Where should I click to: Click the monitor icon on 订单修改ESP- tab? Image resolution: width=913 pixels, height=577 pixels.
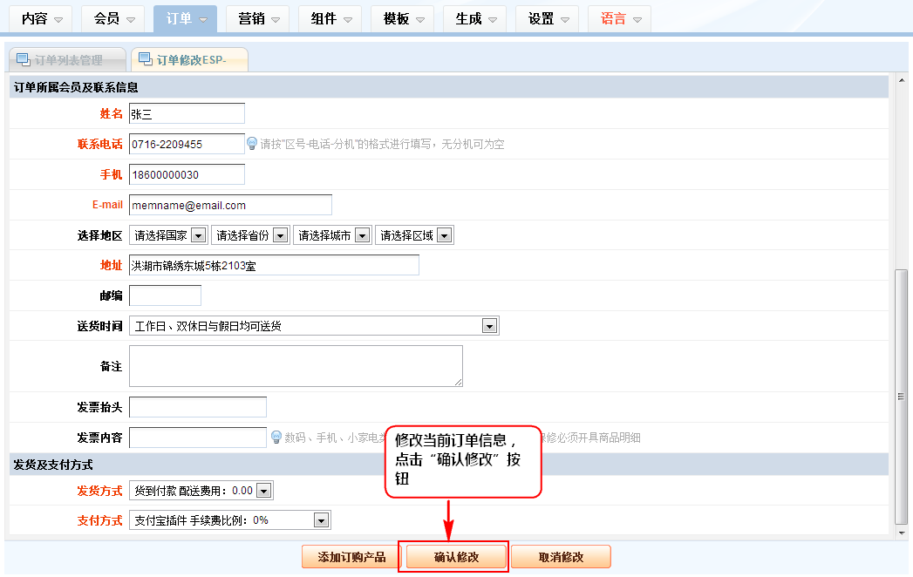coord(144,59)
